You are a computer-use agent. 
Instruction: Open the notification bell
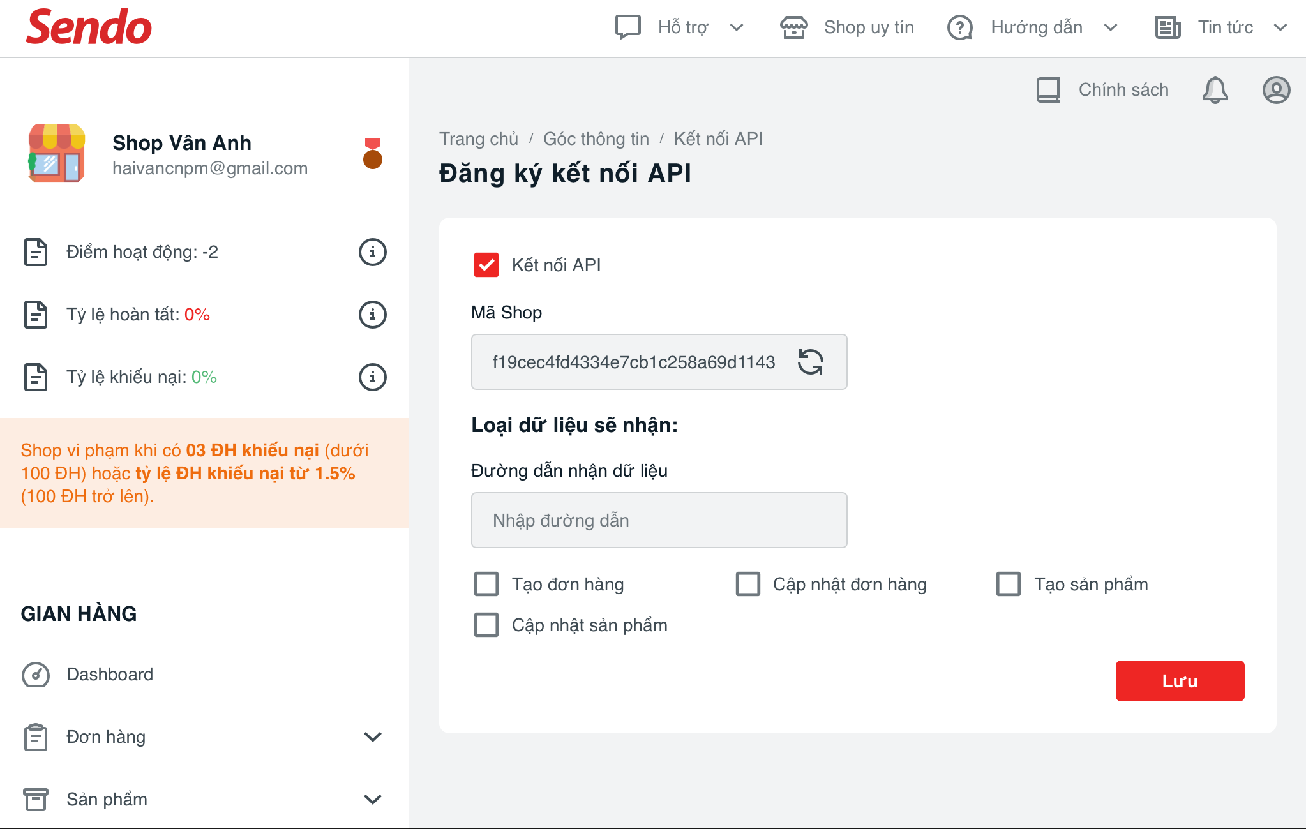[1215, 90]
